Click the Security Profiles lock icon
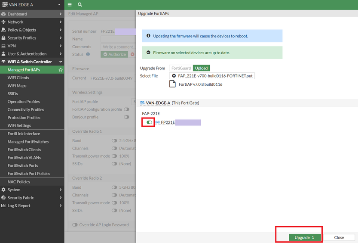Viewport: 358px width, 243px height. click(3, 38)
